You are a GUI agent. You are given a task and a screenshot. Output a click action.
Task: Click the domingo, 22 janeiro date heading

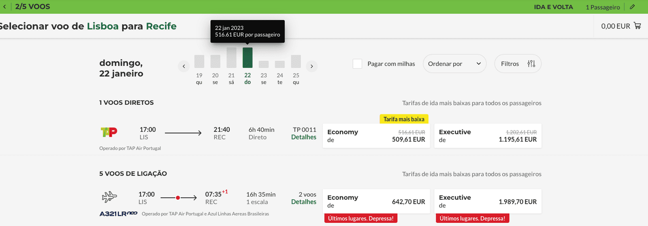121,68
